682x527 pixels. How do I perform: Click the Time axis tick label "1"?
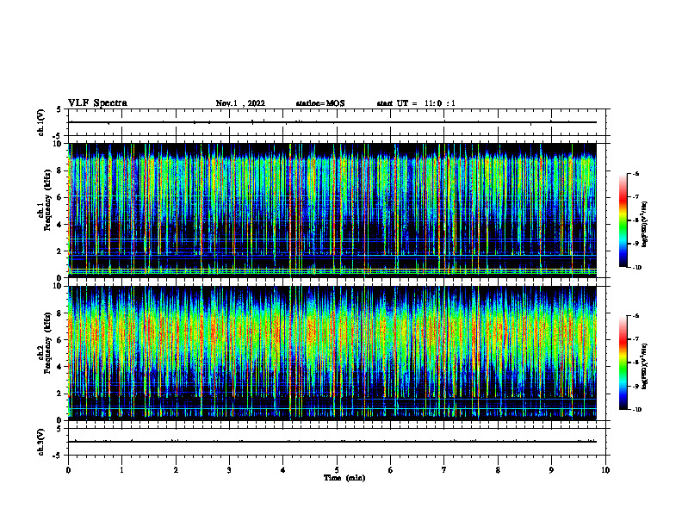tap(121, 470)
